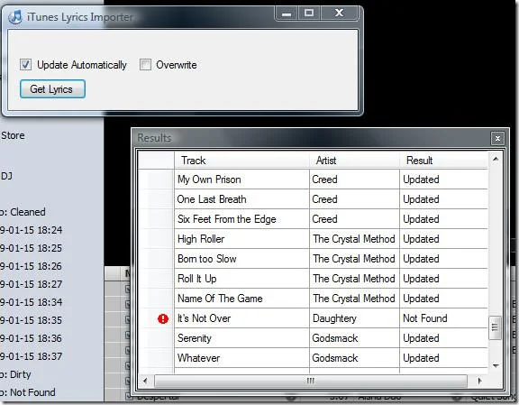Select the Cleaned playlist in iTunes sidebar
Viewport: 519px width, 405px height.
point(23,212)
